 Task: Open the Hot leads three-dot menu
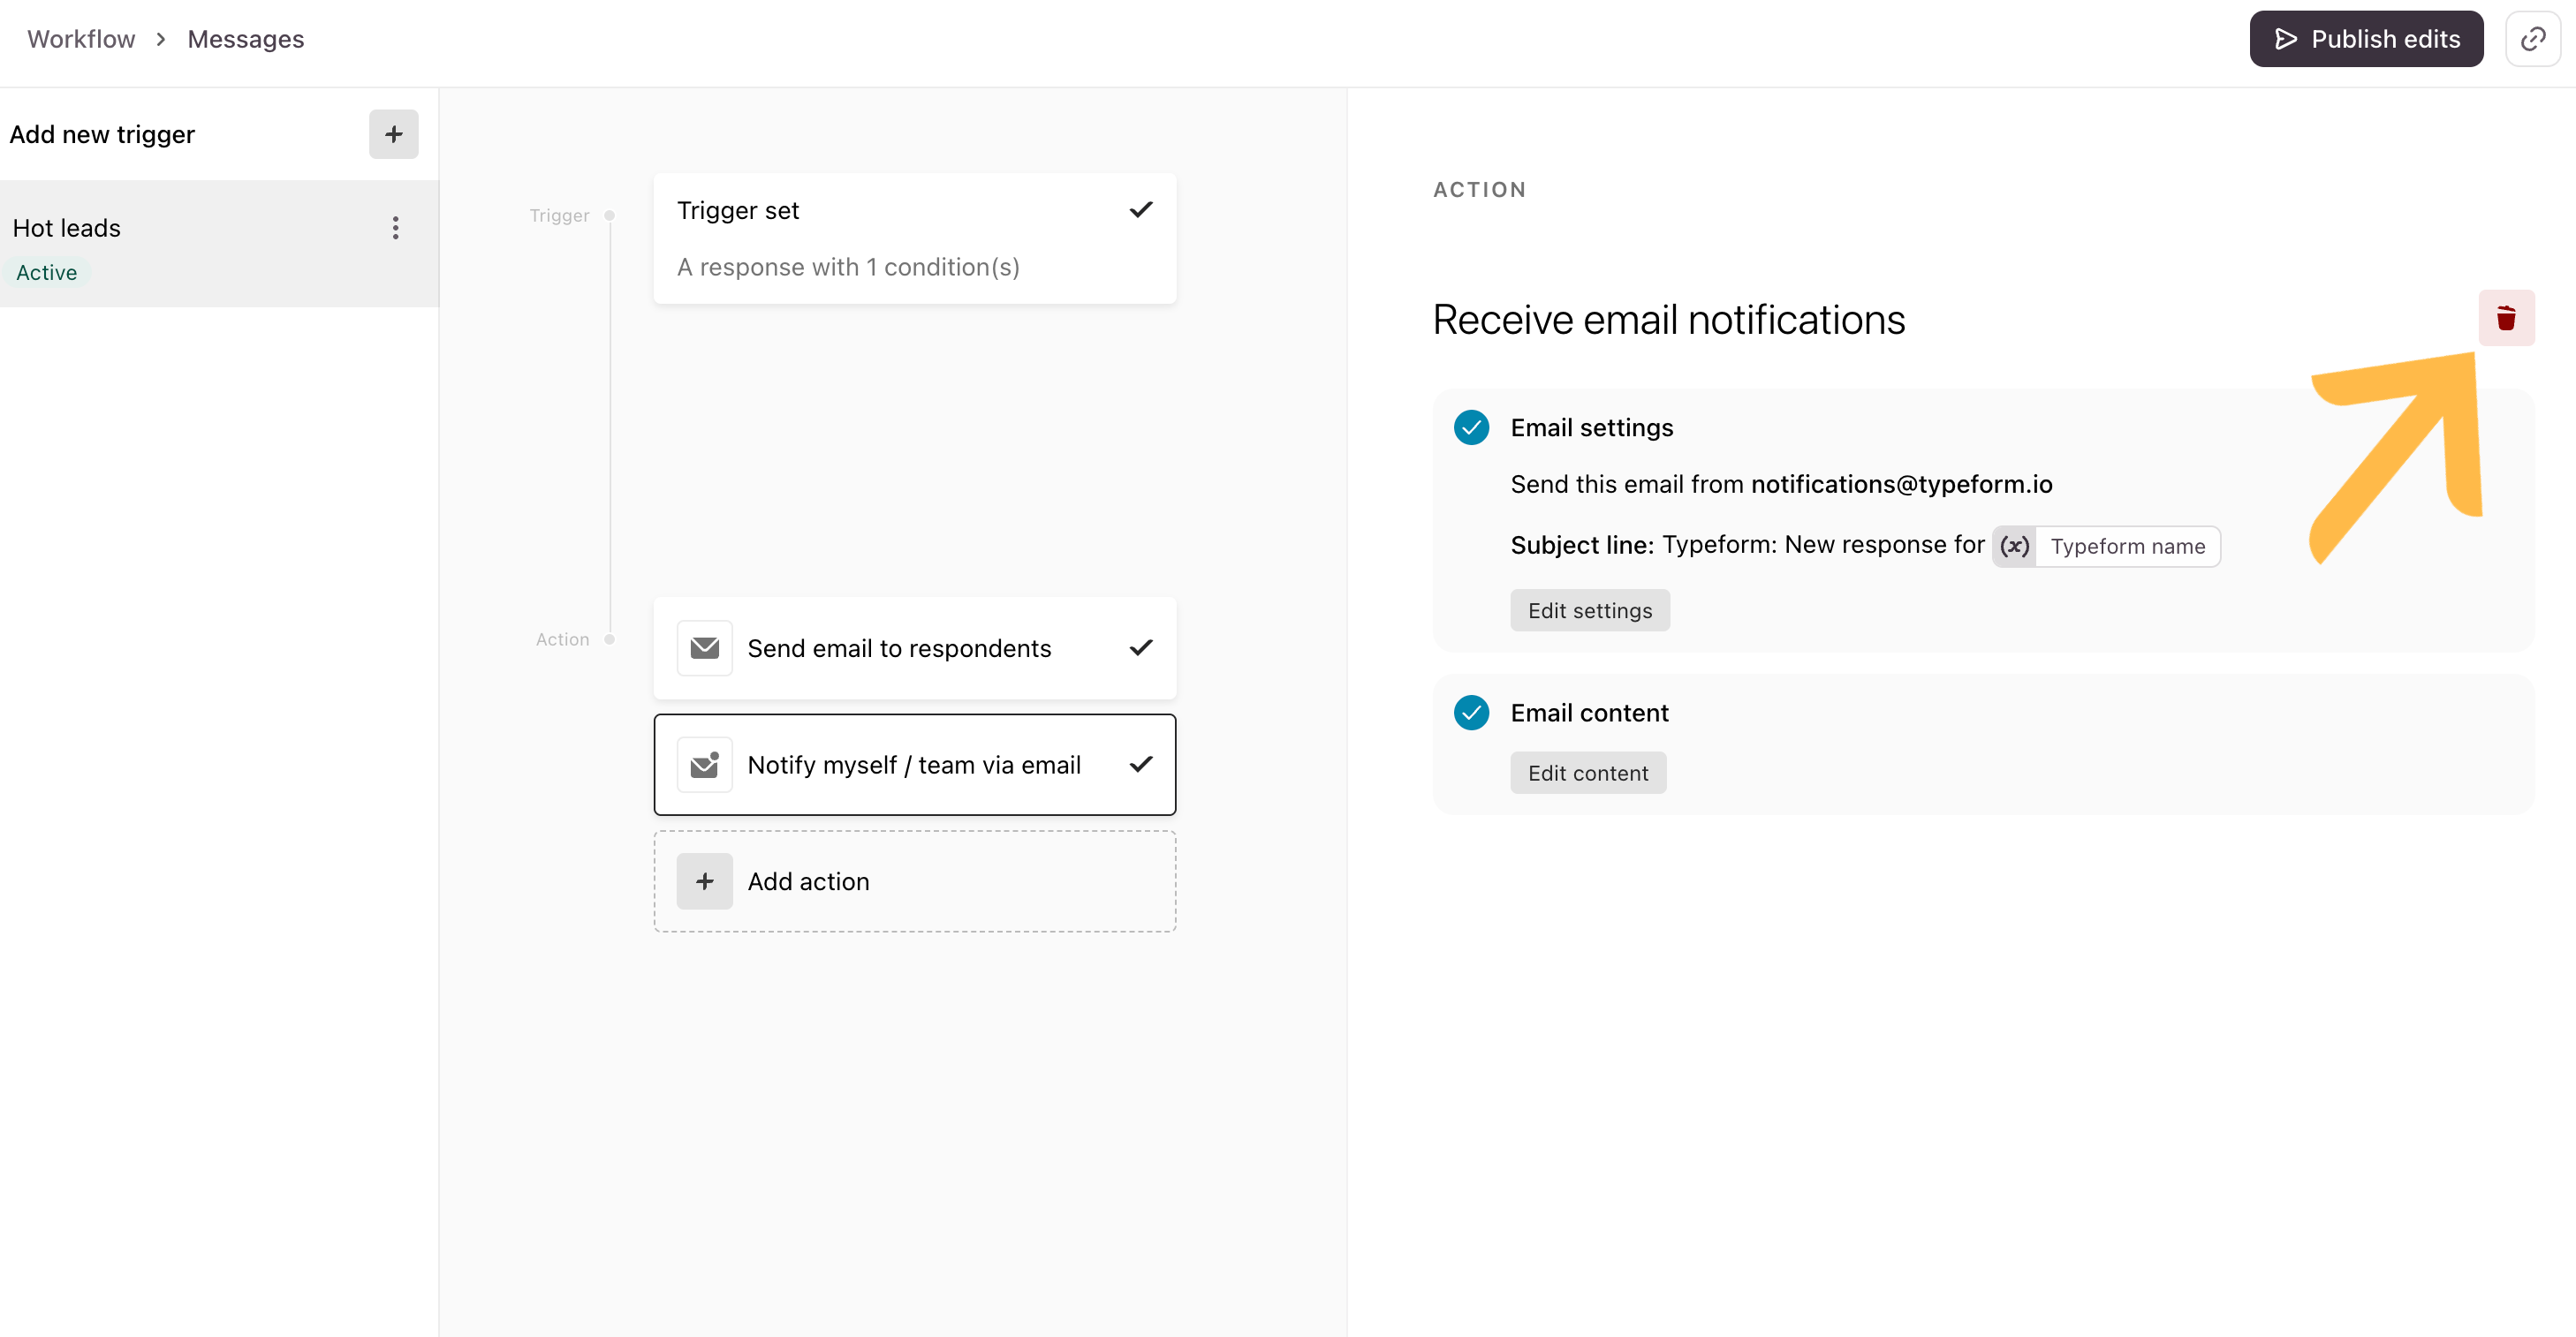click(x=395, y=228)
